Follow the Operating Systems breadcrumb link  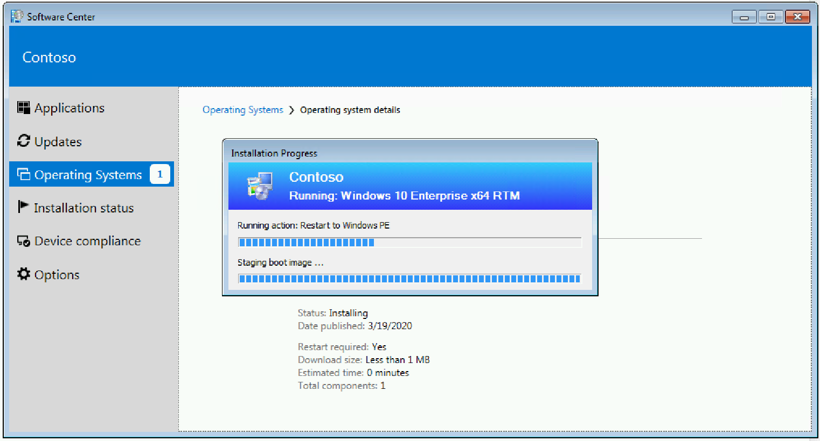242,110
